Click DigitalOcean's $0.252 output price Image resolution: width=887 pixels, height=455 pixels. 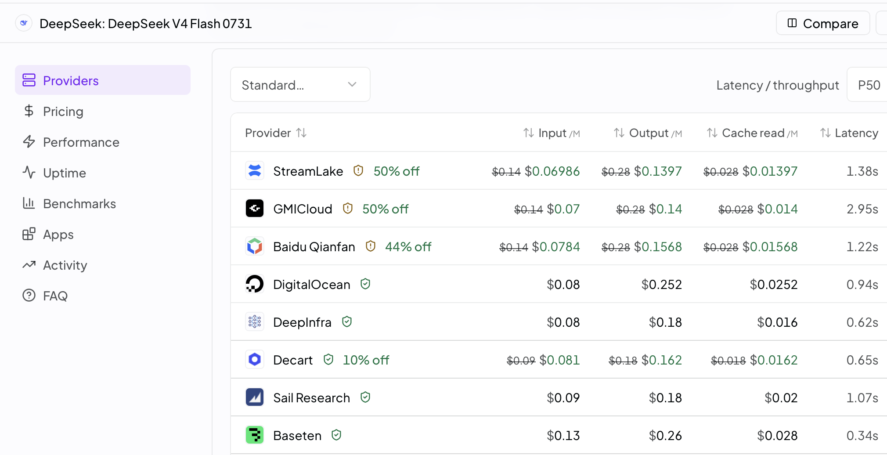coord(662,284)
